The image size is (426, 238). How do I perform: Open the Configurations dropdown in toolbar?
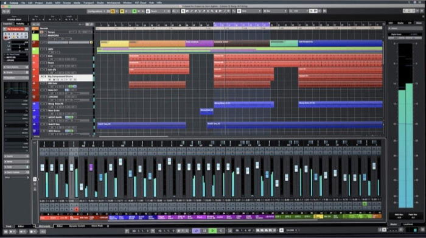point(96,11)
